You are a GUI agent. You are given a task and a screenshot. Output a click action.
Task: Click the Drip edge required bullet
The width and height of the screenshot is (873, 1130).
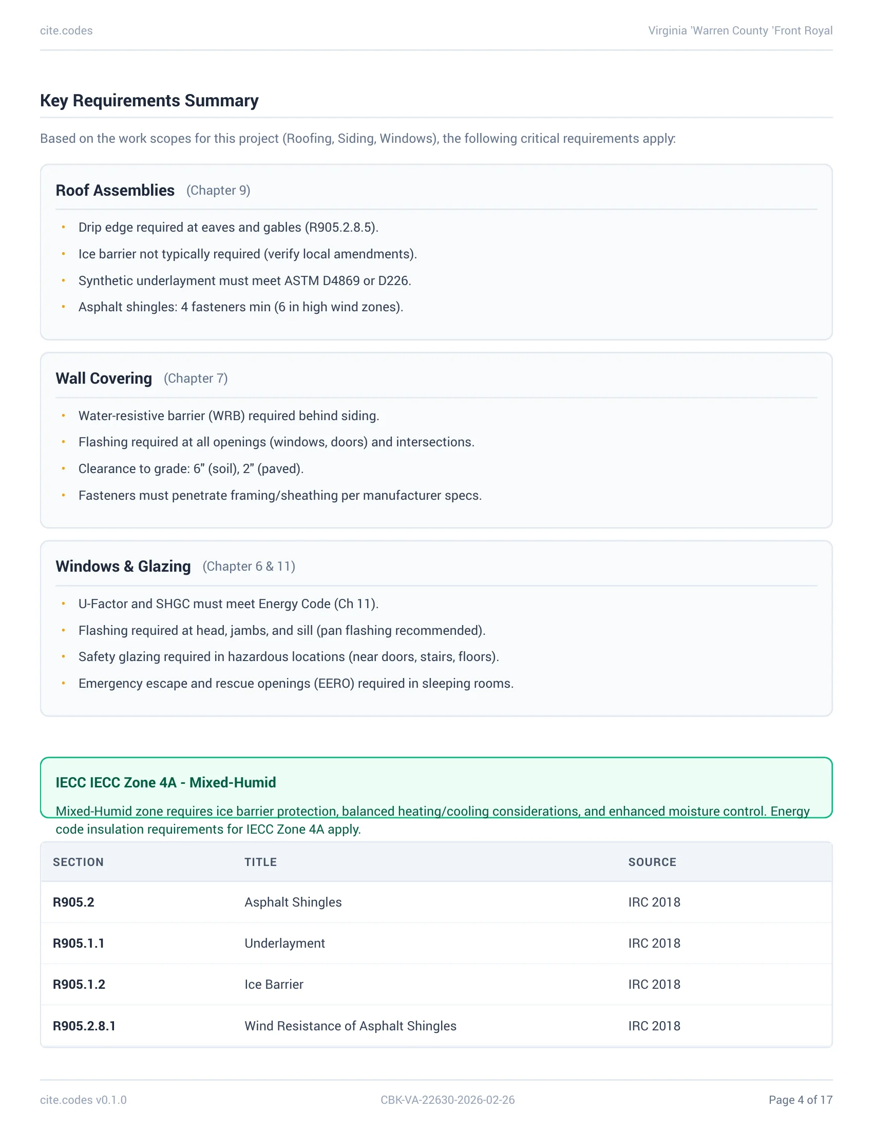[228, 227]
